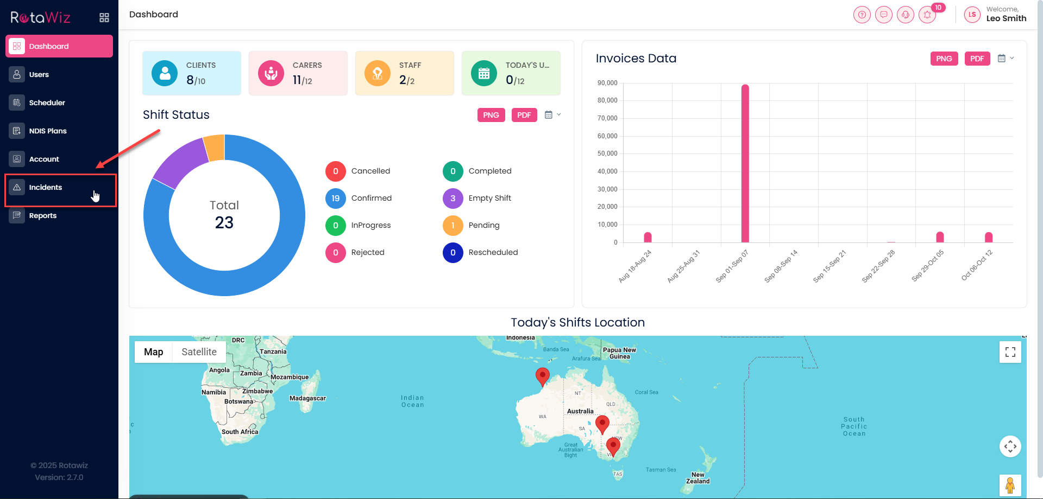Toggle the sidebar grid icon
The image size is (1043, 499).
(104, 17)
